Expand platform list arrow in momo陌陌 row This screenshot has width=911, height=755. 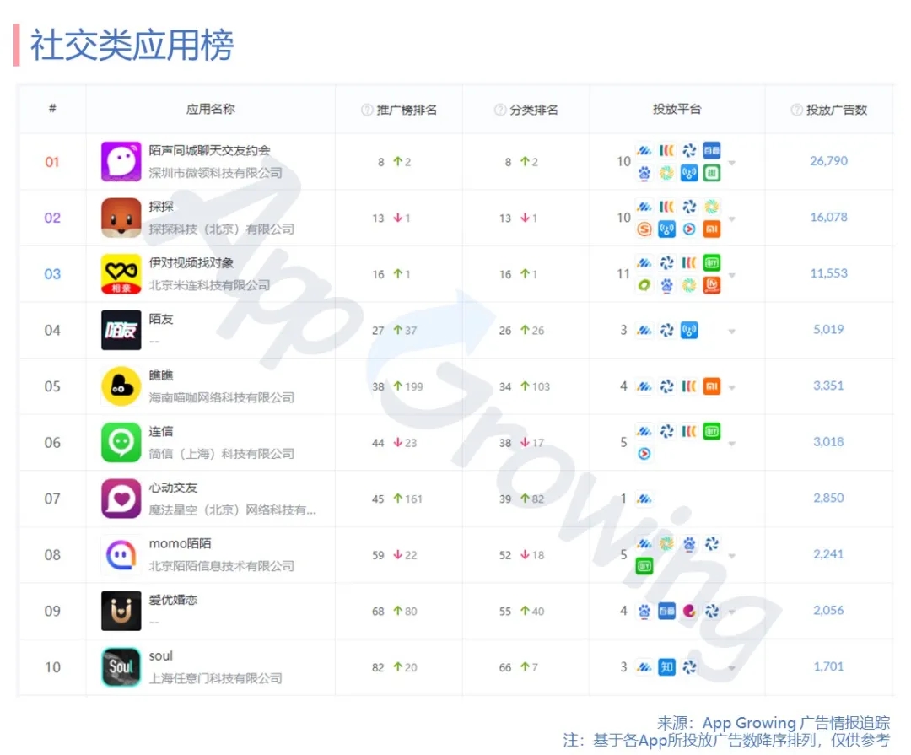tap(732, 556)
